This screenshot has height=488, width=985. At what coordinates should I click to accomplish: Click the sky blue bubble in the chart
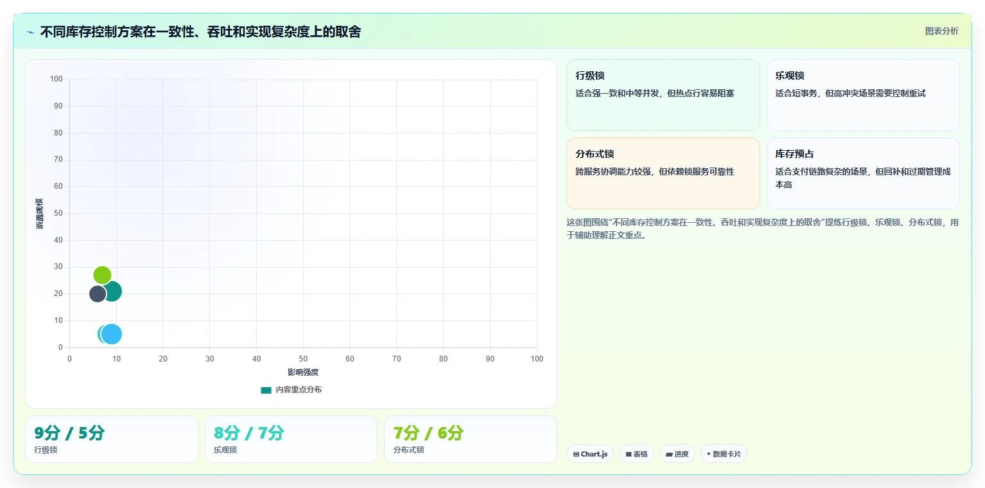(x=112, y=334)
